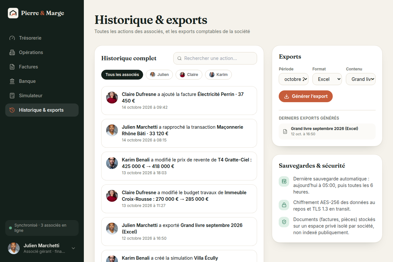Click timestamp 14 octobre 2026 à 08:15
Viewport: 393px width, 262px height.
(x=144, y=140)
